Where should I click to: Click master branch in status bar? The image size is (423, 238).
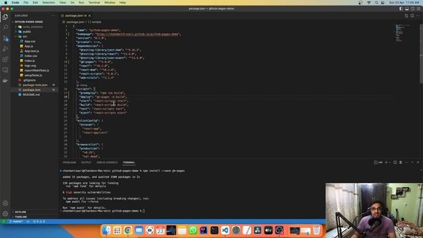click(x=16, y=221)
